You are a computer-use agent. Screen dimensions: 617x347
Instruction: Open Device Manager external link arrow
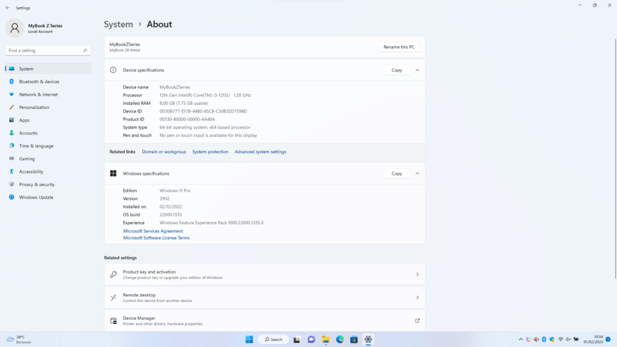(x=417, y=320)
